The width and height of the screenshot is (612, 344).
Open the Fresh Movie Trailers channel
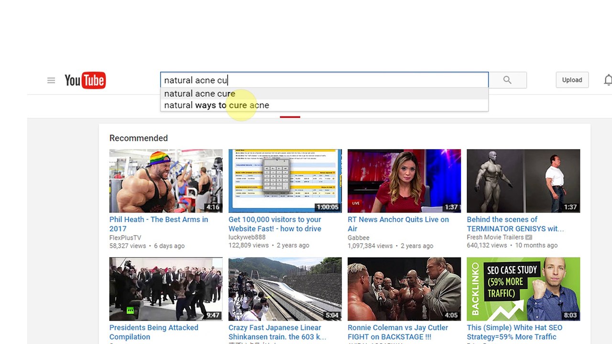click(x=495, y=237)
